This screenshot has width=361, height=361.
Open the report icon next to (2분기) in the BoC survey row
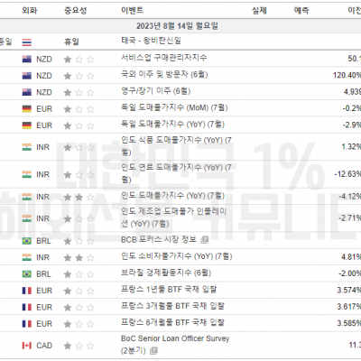153,351
